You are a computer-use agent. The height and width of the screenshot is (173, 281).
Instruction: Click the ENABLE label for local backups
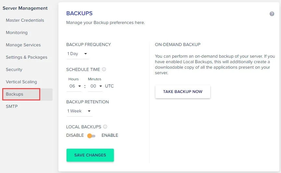coord(110,135)
